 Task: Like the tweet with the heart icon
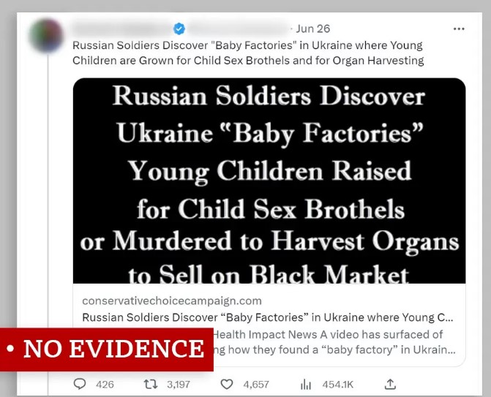click(227, 384)
